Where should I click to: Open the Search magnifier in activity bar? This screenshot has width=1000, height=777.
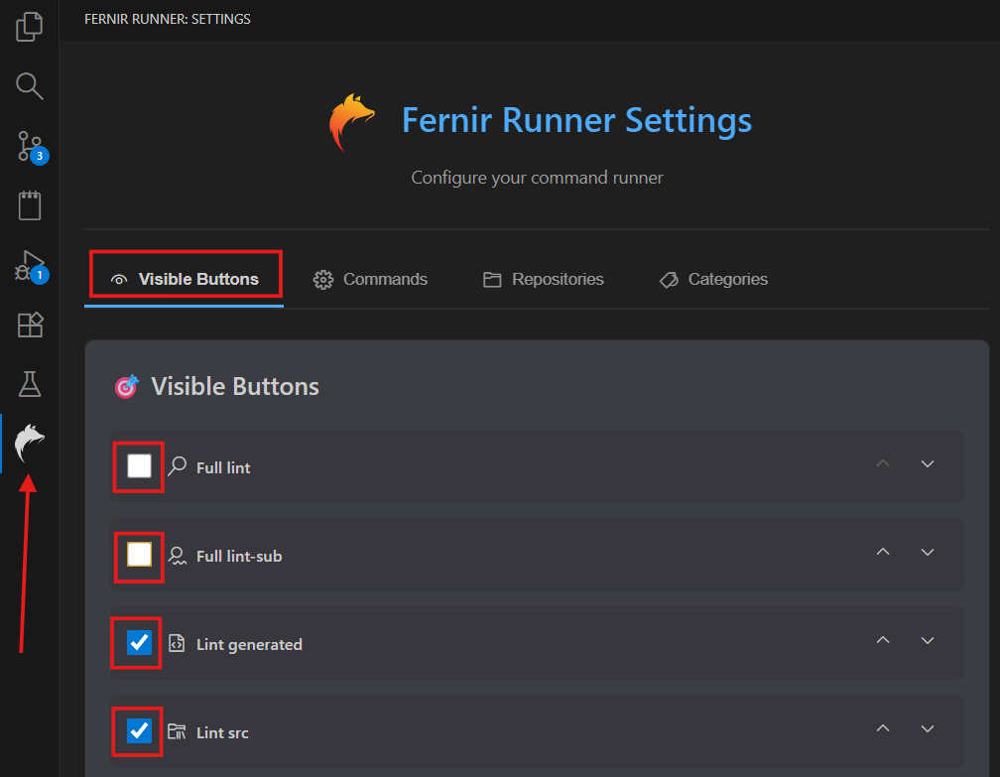(30, 85)
